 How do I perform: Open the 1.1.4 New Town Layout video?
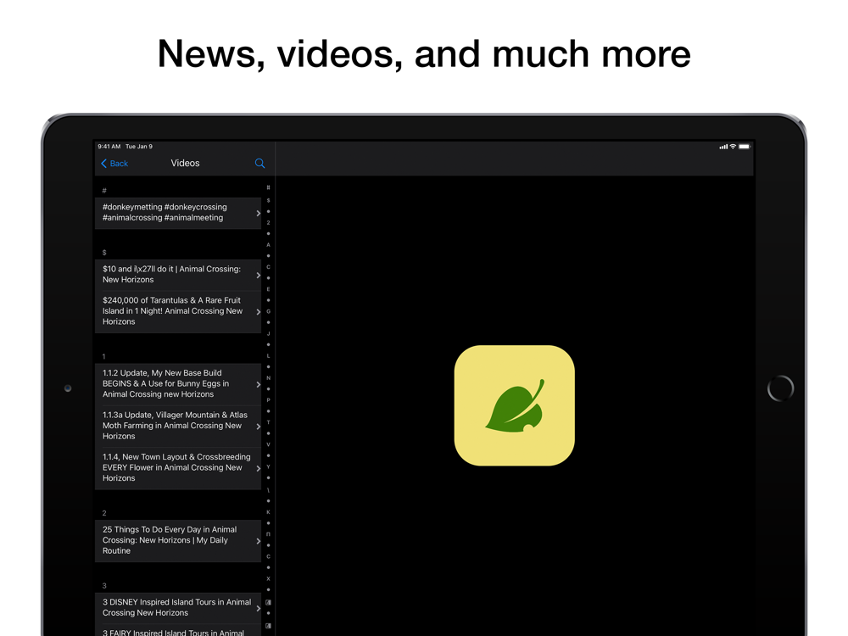click(178, 468)
